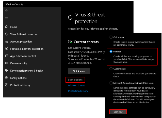162x118 pixels.
Task: Click the Protection history clock icon
Action: click(7, 85)
